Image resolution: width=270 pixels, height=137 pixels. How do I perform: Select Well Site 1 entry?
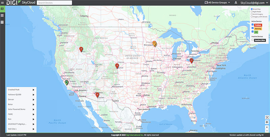[12, 129]
